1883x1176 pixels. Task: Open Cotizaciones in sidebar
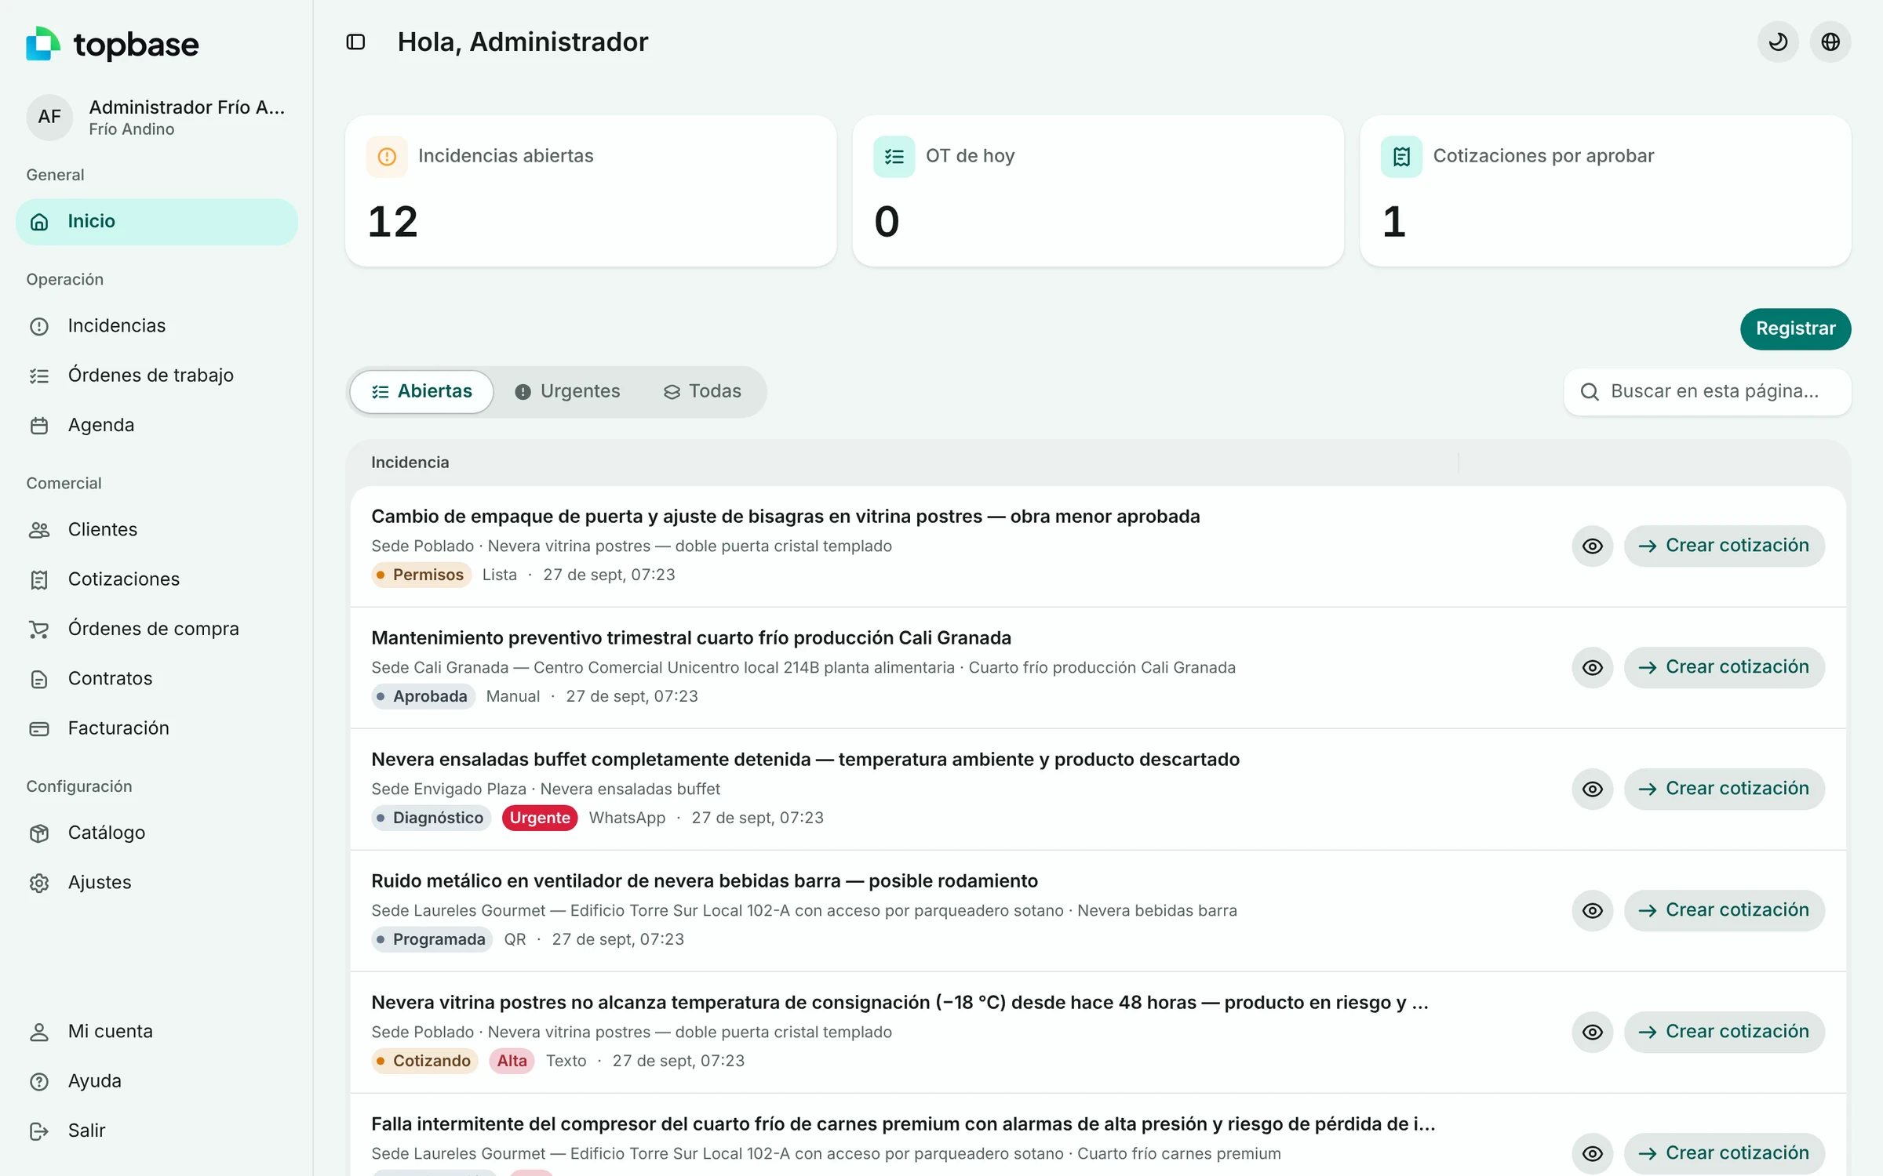[x=157, y=579]
